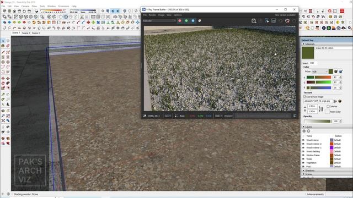The image size is (353, 198).
Task: Click the add layer plus icon
Action: coord(304,131)
